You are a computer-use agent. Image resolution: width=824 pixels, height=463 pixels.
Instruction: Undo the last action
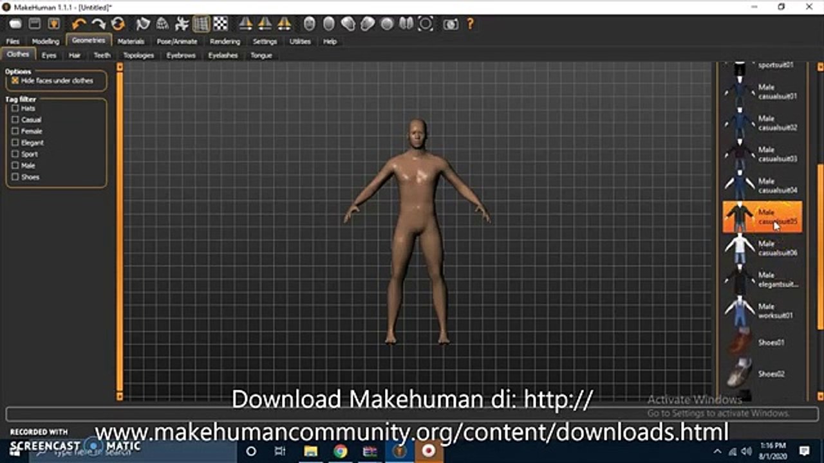click(79, 24)
